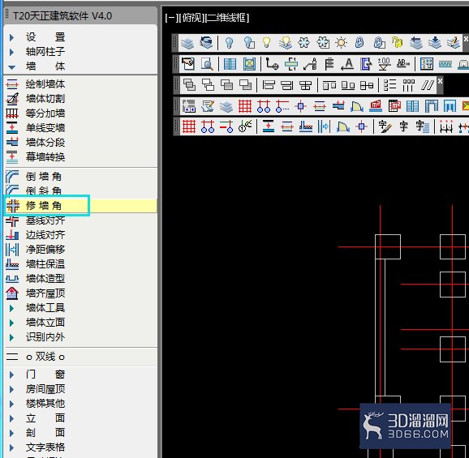Choose the 墙柱保温 command

pos(45,264)
